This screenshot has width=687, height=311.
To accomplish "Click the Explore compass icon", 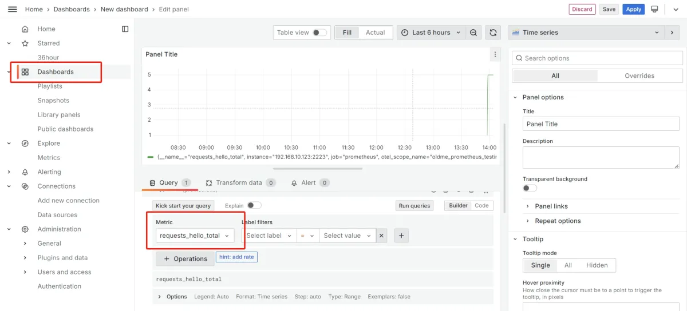I will (25, 143).
